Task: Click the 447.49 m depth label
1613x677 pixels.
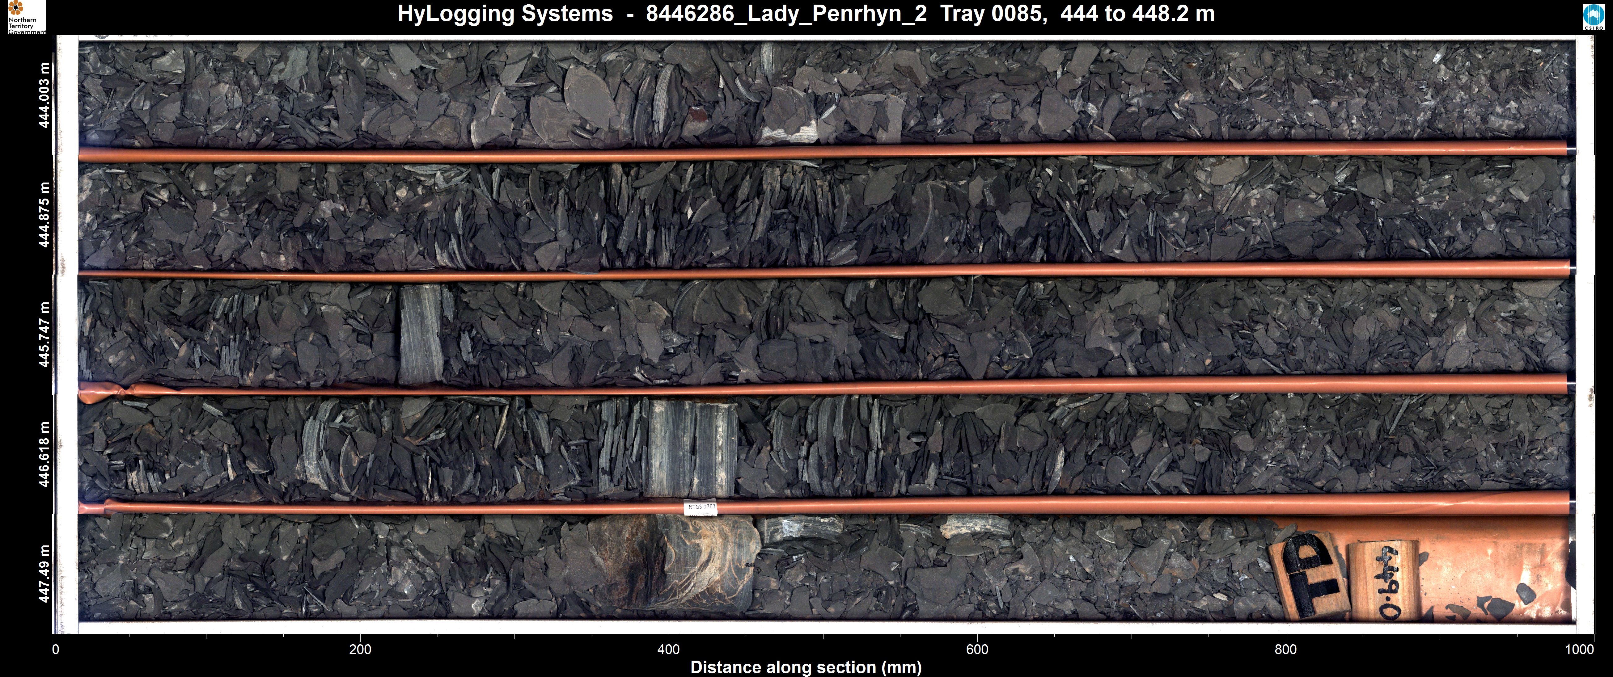Action: click(x=44, y=573)
